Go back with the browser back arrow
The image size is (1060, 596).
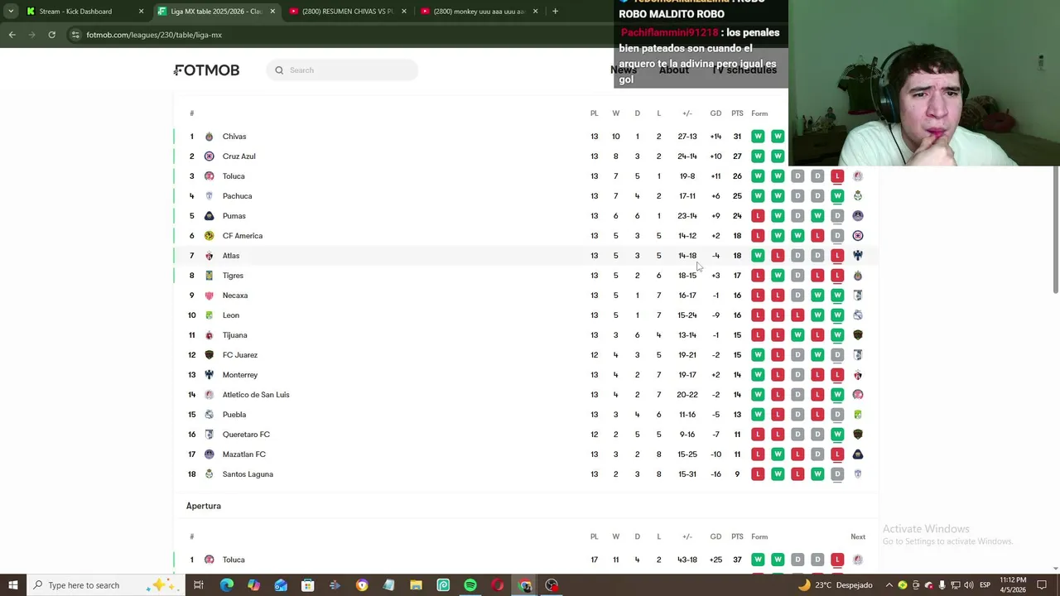(x=12, y=35)
